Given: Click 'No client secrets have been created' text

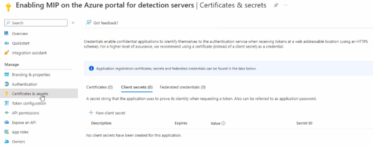Looking at the screenshot, I should pos(134,136).
